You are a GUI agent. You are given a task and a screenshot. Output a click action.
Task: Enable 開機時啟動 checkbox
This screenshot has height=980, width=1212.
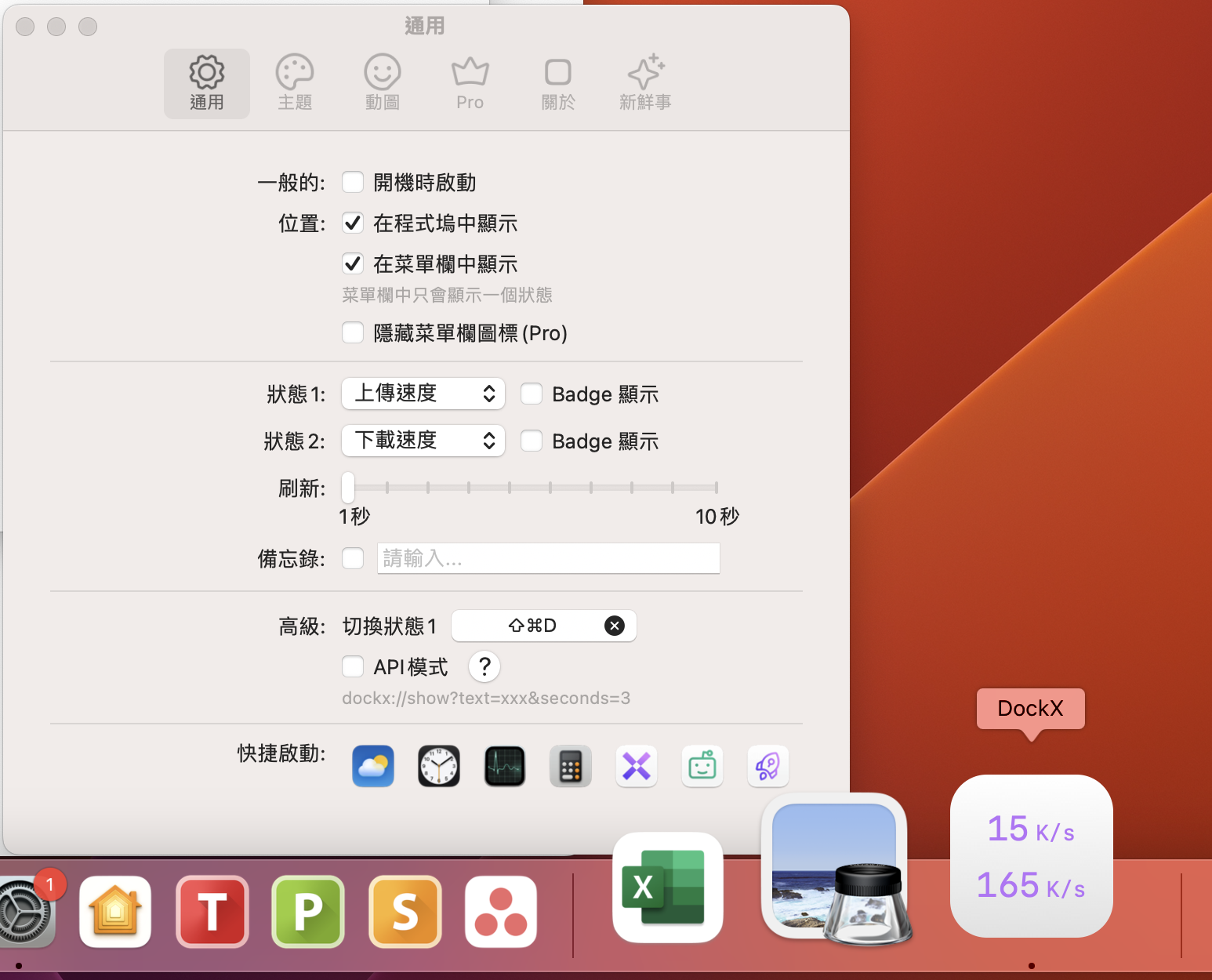point(353,183)
